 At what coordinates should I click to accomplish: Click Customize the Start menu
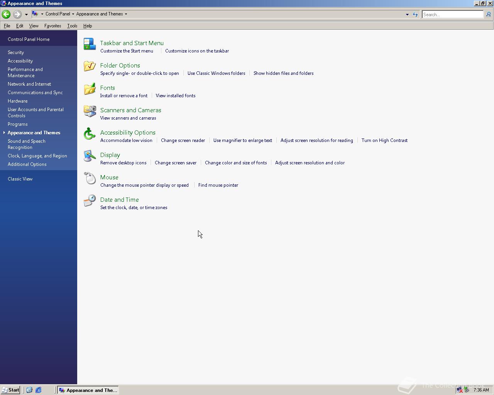tap(127, 51)
